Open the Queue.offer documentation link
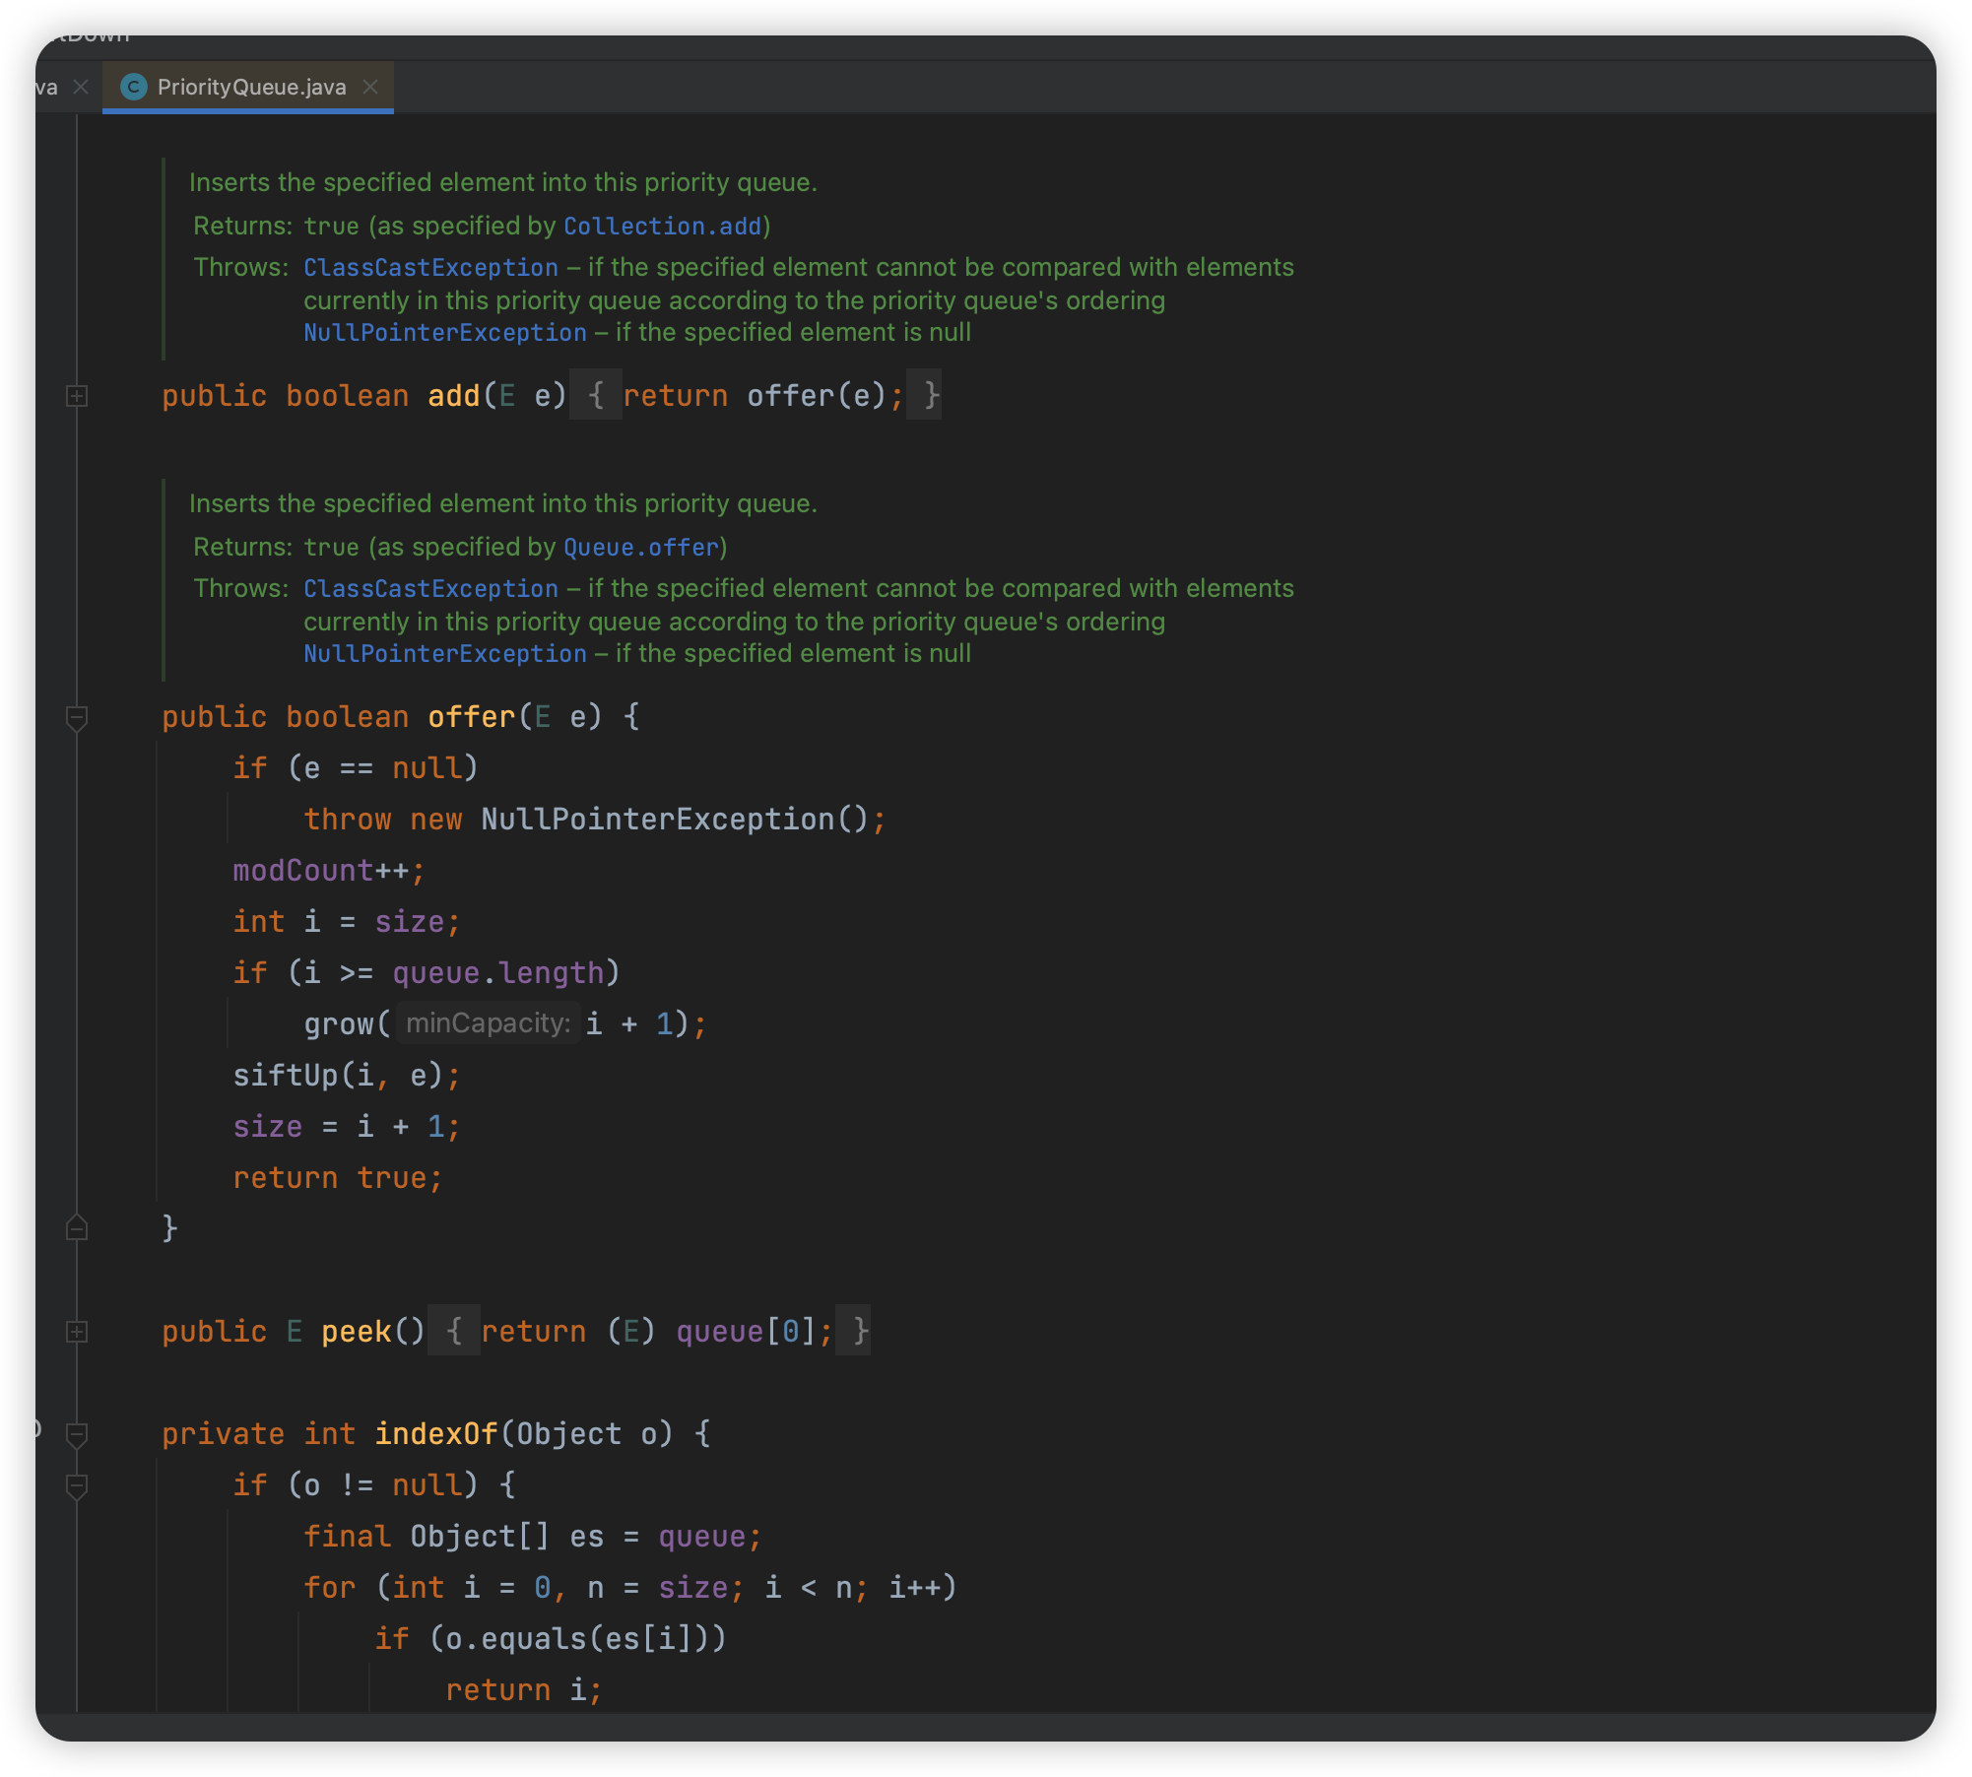This screenshot has height=1777, width=1972. [641, 548]
